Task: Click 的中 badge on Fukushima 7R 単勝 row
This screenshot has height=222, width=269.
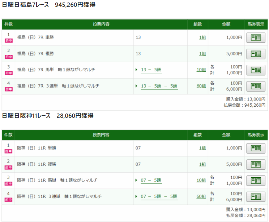Action: tap(9, 41)
